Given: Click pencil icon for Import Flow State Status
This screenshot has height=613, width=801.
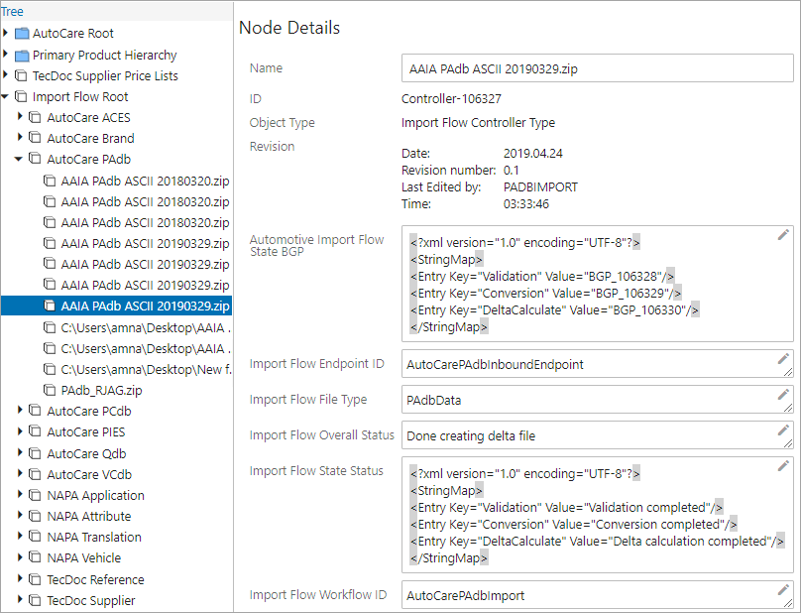Looking at the screenshot, I should (783, 466).
